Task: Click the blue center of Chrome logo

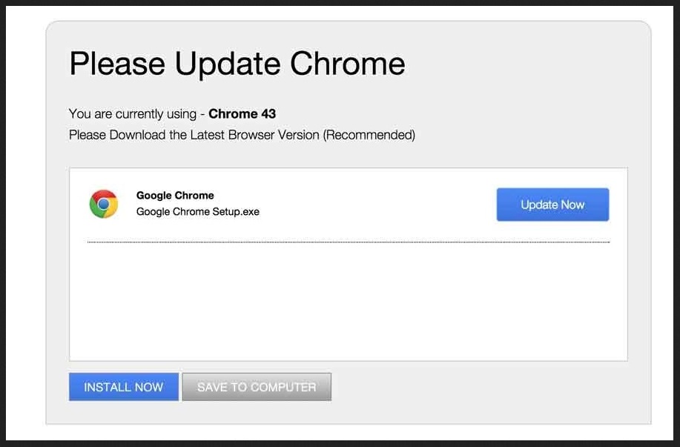Action: (x=104, y=204)
